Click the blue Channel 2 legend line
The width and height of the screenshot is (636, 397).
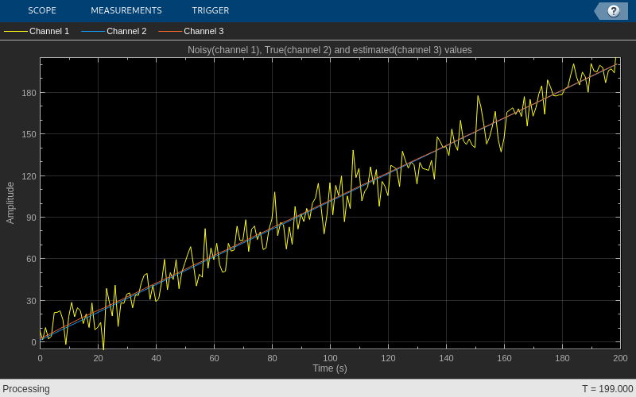coord(93,31)
